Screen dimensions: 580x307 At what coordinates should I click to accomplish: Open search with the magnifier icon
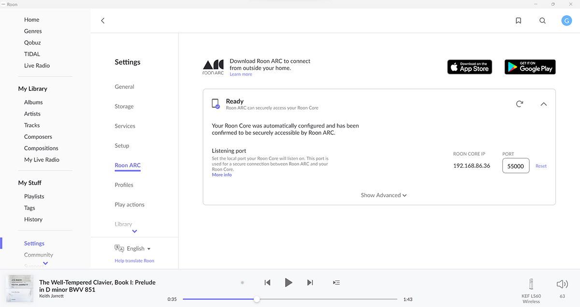542,21
